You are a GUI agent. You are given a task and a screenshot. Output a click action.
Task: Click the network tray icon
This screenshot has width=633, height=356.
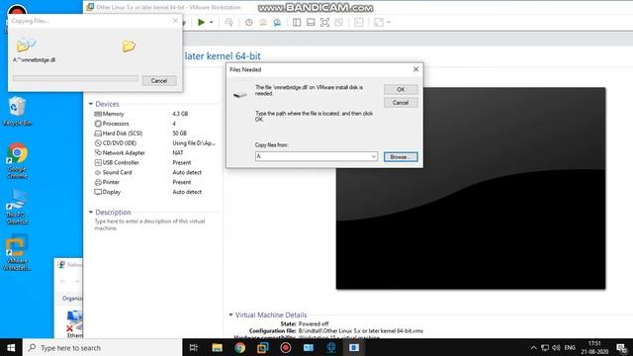click(545, 347)
